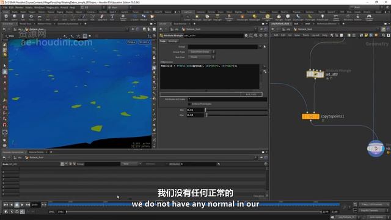Click the viewport snapping magnet icon
The image size is (391, 220).
(5, 125)
